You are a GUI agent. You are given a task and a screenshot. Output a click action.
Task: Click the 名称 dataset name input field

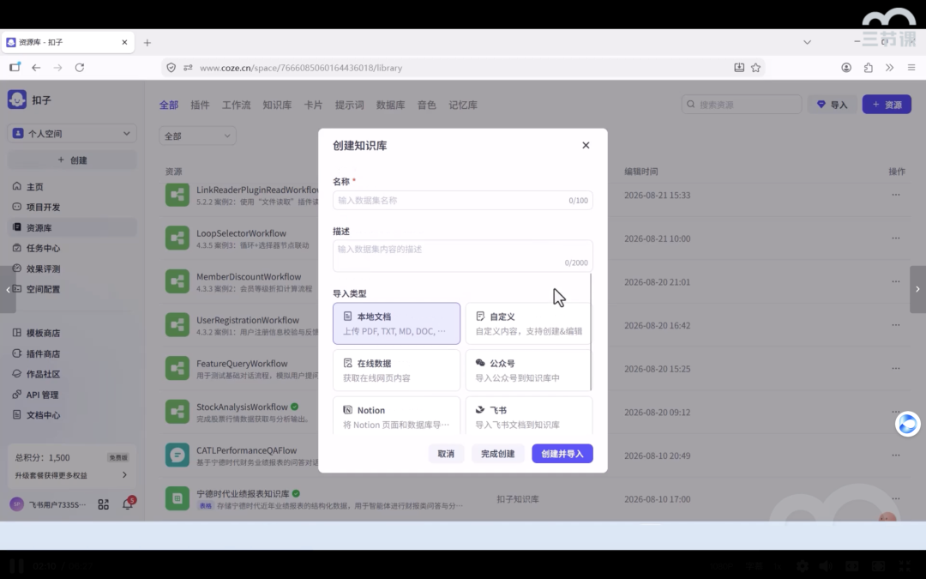(462, 200)
